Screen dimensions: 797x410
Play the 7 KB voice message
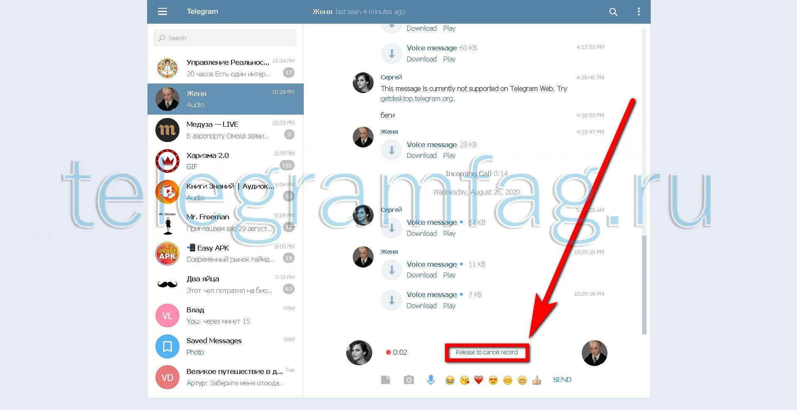click(449, 306)
